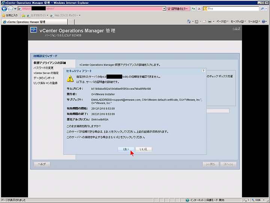270x203 pixels.
Task: Click the 証明書のエラー certificate error badge
Action: [x=178, y=9]
